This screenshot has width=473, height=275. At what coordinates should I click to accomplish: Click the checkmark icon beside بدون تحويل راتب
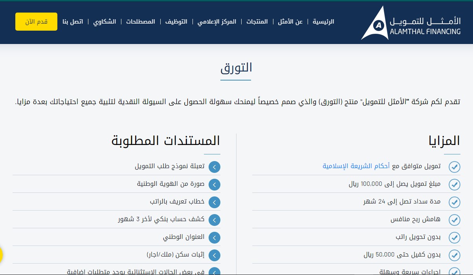tap(454, 237)
